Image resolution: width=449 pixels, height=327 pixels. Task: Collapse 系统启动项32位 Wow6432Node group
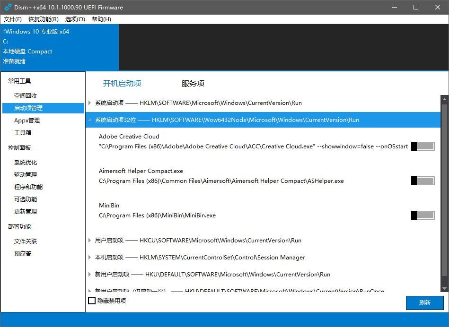pyautogui.click(x=89, y=120)
